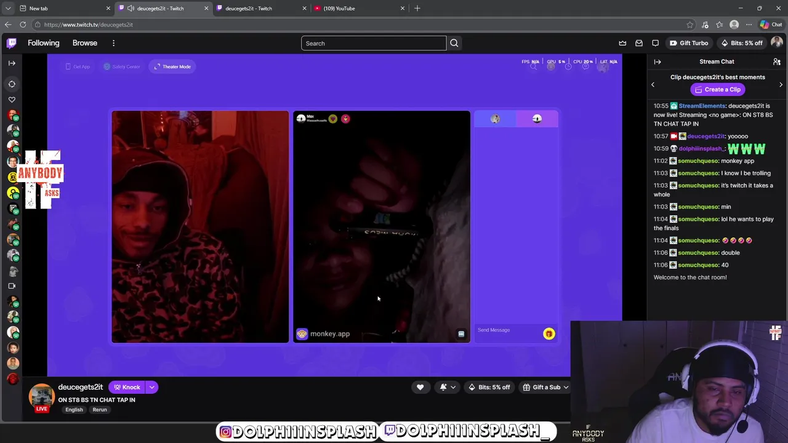Click the Bits: 5% off button below stream
Viewport: 788px width, 443px height.
coord(489,387)
